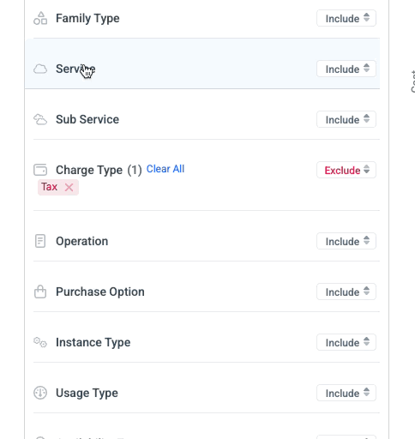Screen dimensions: 415x439
Task: Click the Charge Type wallet icon
Action: [x=40, y=170]
